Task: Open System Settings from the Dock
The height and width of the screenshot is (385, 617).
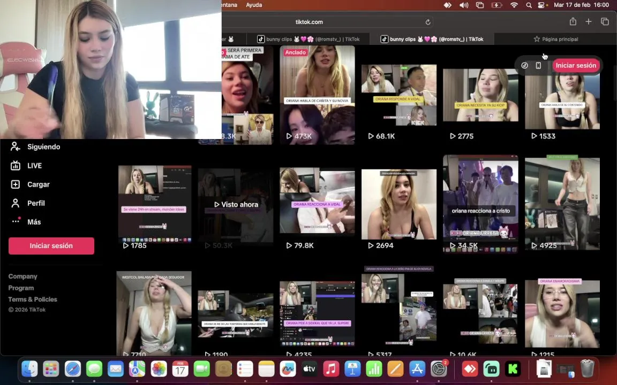Action: tap(438, 369)
